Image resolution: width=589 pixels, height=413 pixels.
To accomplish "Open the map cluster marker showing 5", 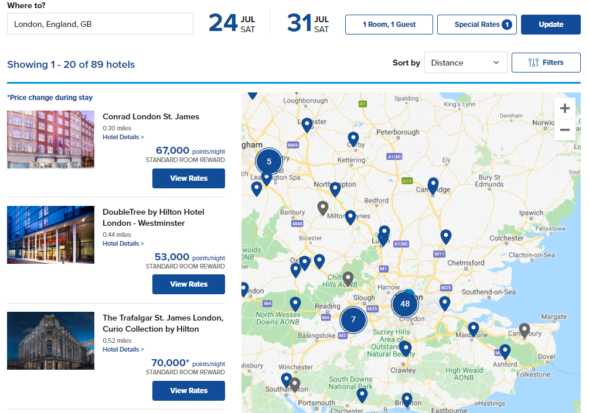I will (269, 161).
